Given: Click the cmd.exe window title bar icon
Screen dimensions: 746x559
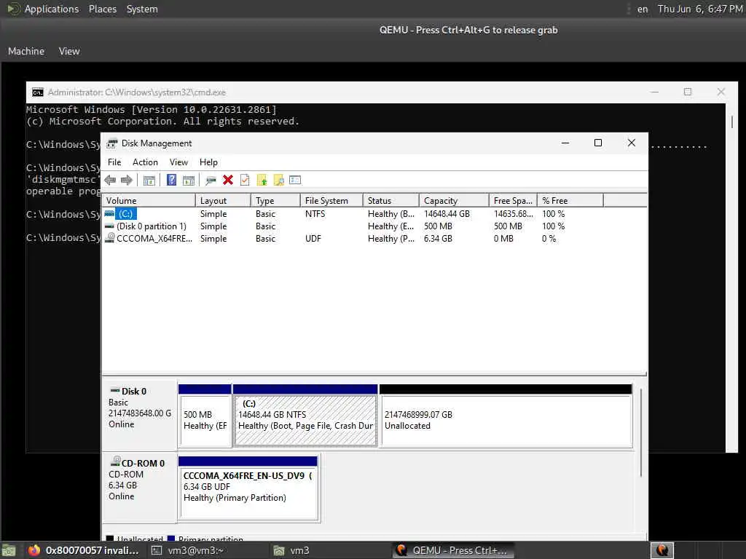Looking at the screenshot, I should click(38, 92).
